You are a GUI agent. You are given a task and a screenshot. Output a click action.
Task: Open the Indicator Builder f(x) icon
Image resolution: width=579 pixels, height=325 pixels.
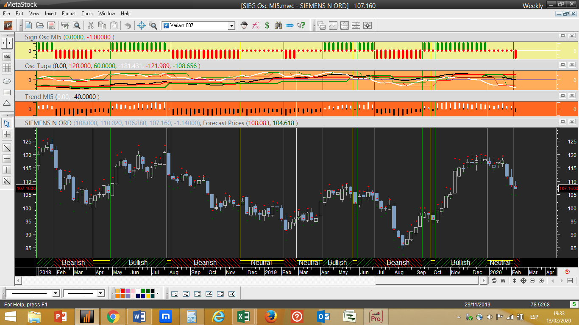click(x=256, y=25)
